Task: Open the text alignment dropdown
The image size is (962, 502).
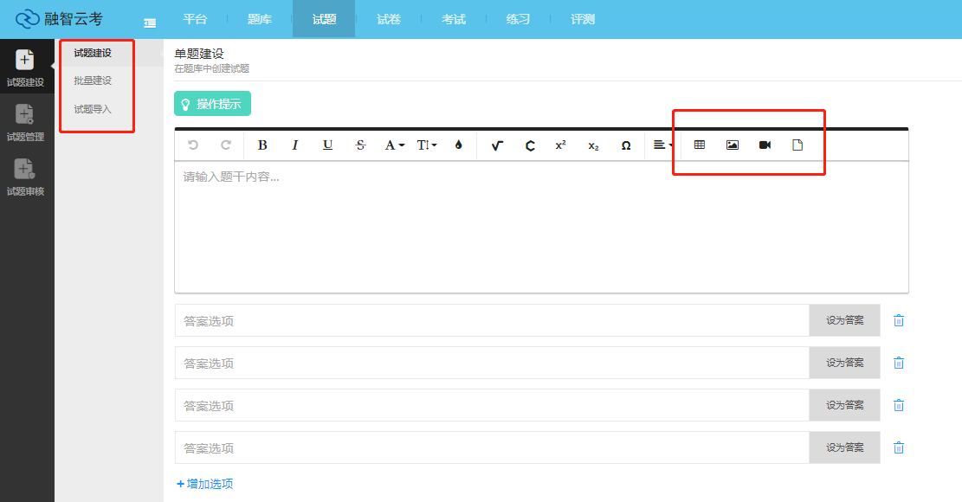Action: pyautogui.click(x=663, y=145)
